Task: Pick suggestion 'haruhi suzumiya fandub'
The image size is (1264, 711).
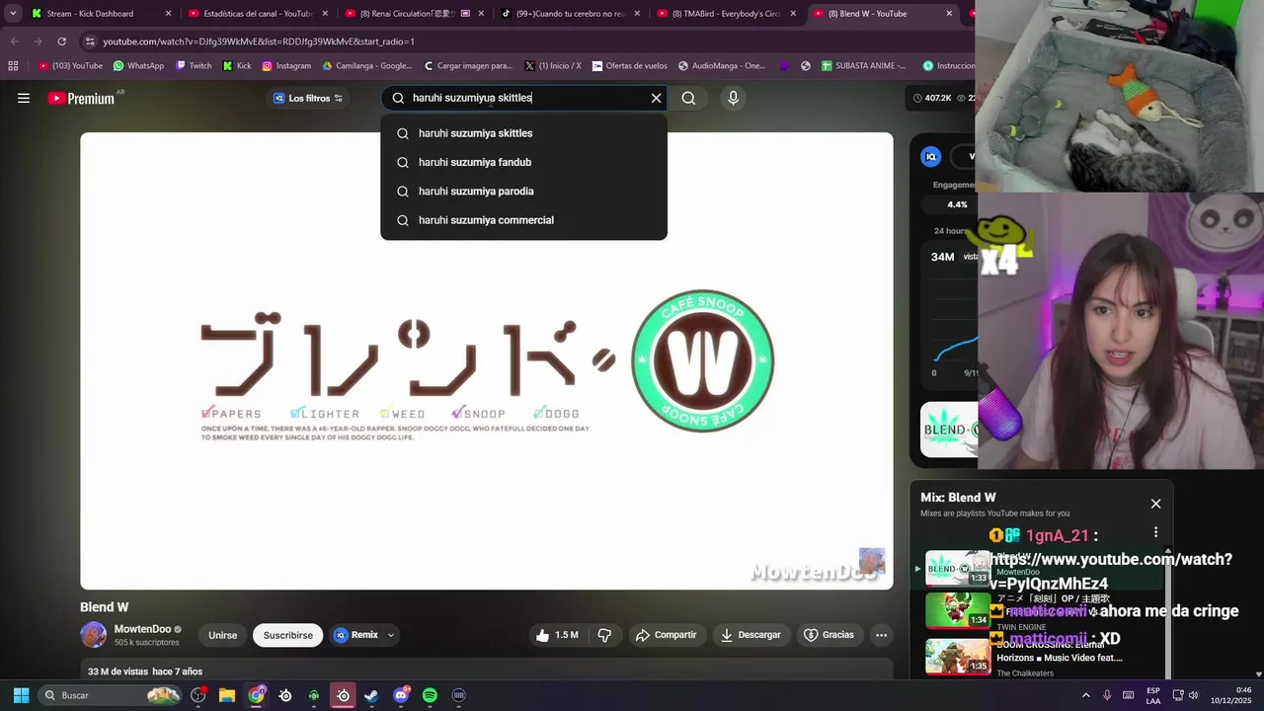Action: point(523,162)
